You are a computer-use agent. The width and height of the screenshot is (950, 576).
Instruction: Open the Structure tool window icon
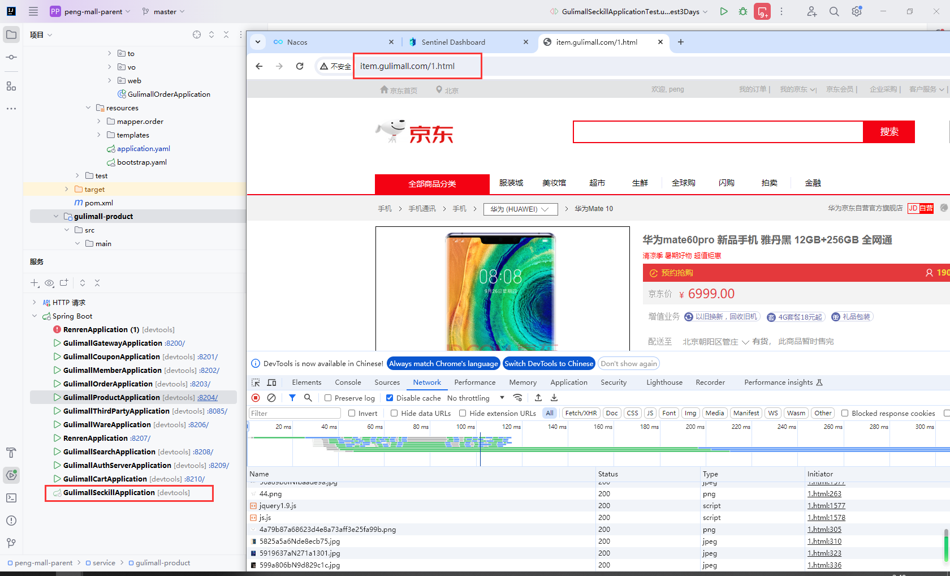[11, 86]
